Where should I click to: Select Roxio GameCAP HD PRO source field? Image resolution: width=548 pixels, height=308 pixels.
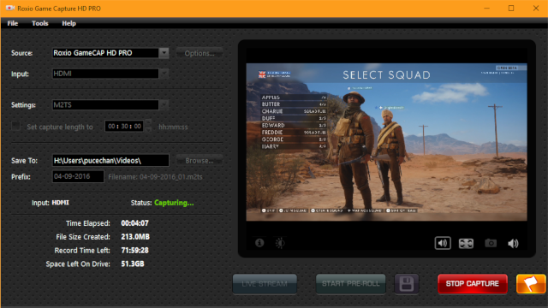105,53
